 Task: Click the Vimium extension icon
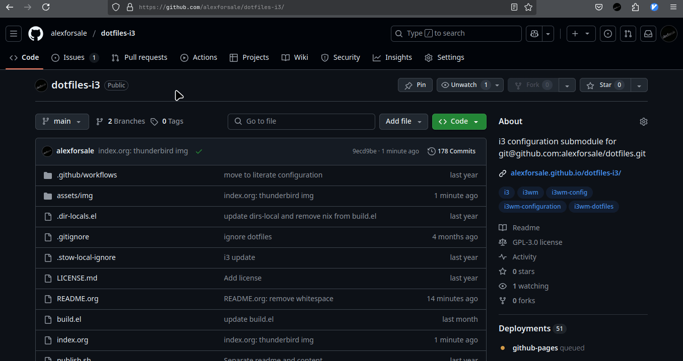click(654, 7)
